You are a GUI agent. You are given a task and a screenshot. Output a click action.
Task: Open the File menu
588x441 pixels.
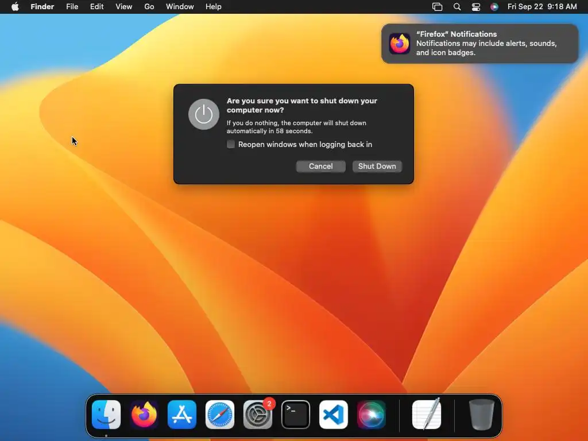72,7
